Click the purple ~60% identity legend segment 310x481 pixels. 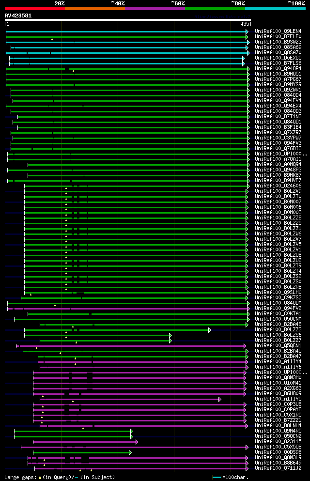pos(155,9)
